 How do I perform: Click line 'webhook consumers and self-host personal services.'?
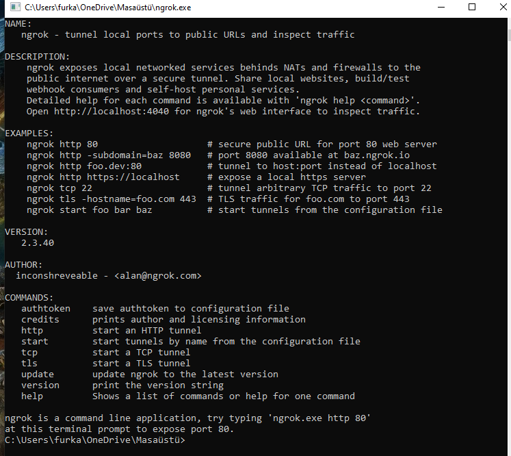click(x=163, y=90)
